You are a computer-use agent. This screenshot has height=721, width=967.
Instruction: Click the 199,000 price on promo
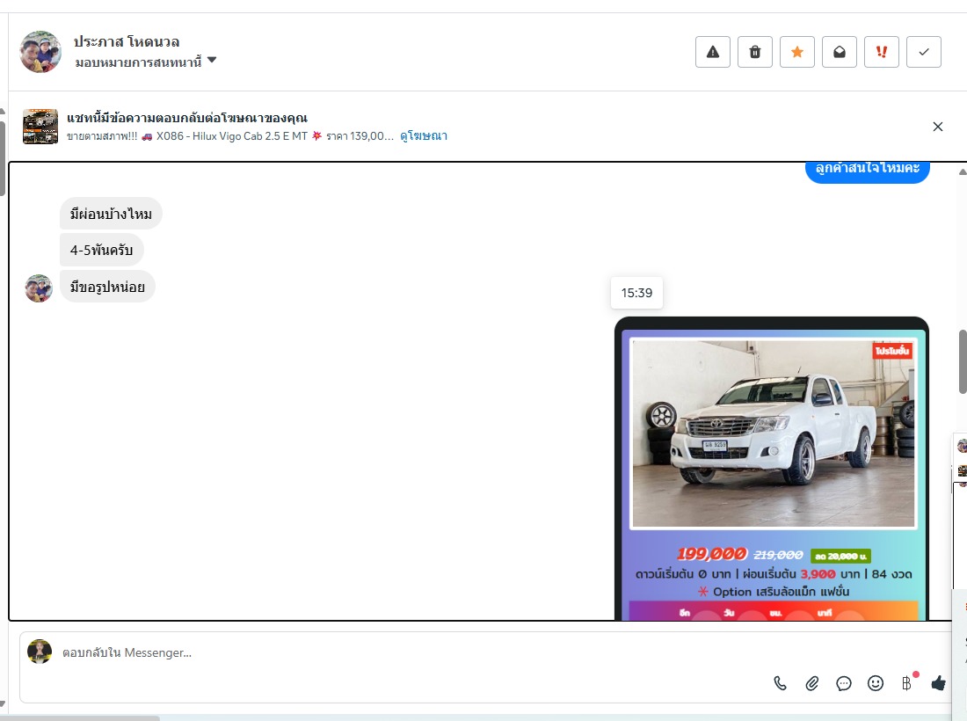pyautogui.click(x=712, y=554)
